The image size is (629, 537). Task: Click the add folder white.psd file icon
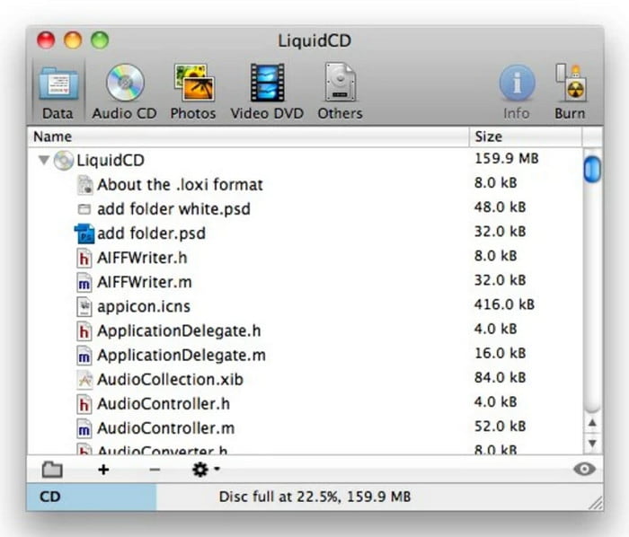click(84, 209)
